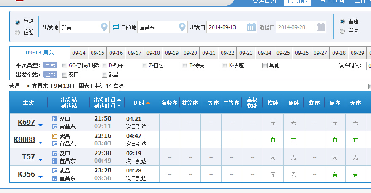The width and height of the screenshot is (371, 193).
Task: Switch to the 09-14 date tab
Action: point(79,53)
